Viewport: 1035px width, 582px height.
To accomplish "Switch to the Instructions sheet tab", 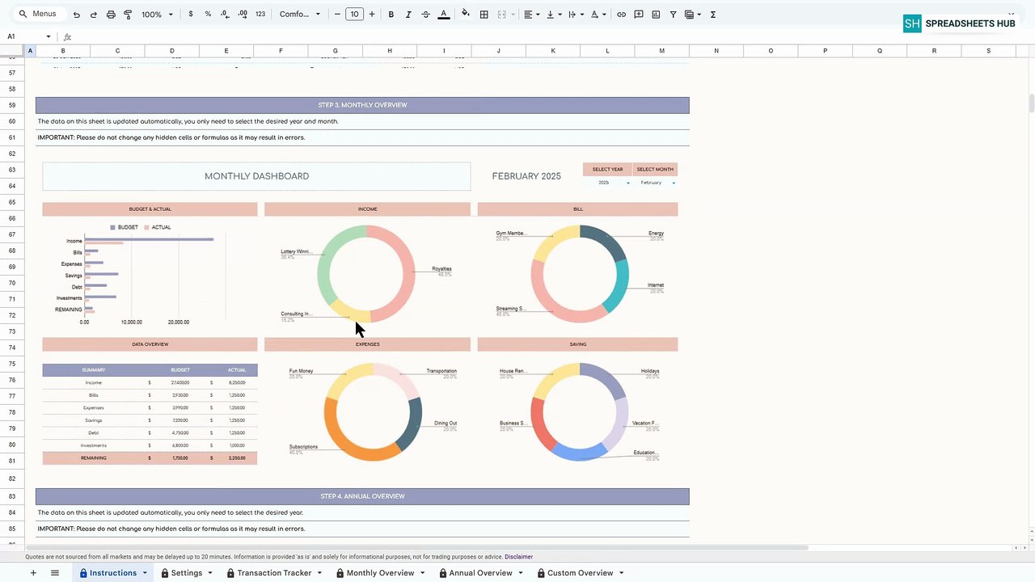I will coord(113,573).
